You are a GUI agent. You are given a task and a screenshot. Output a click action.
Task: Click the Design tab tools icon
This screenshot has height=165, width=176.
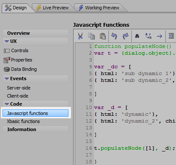tap(8, 8)
